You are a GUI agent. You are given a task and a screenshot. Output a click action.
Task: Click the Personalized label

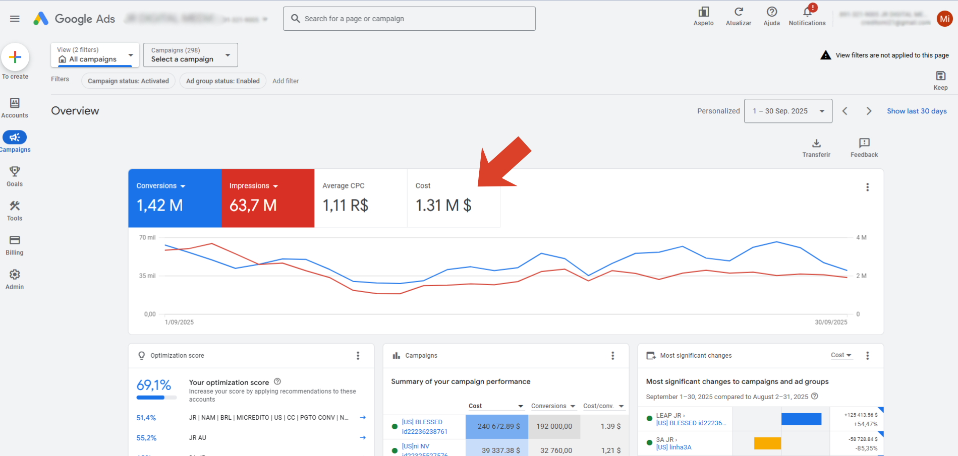tap(718, 111)
